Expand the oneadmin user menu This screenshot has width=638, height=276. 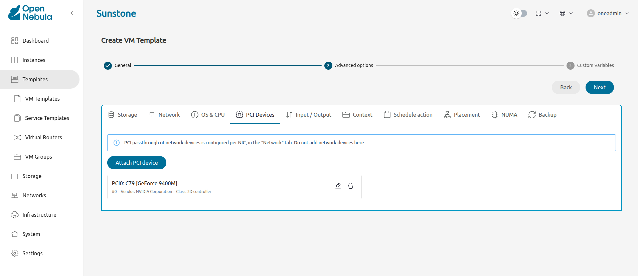608,13
